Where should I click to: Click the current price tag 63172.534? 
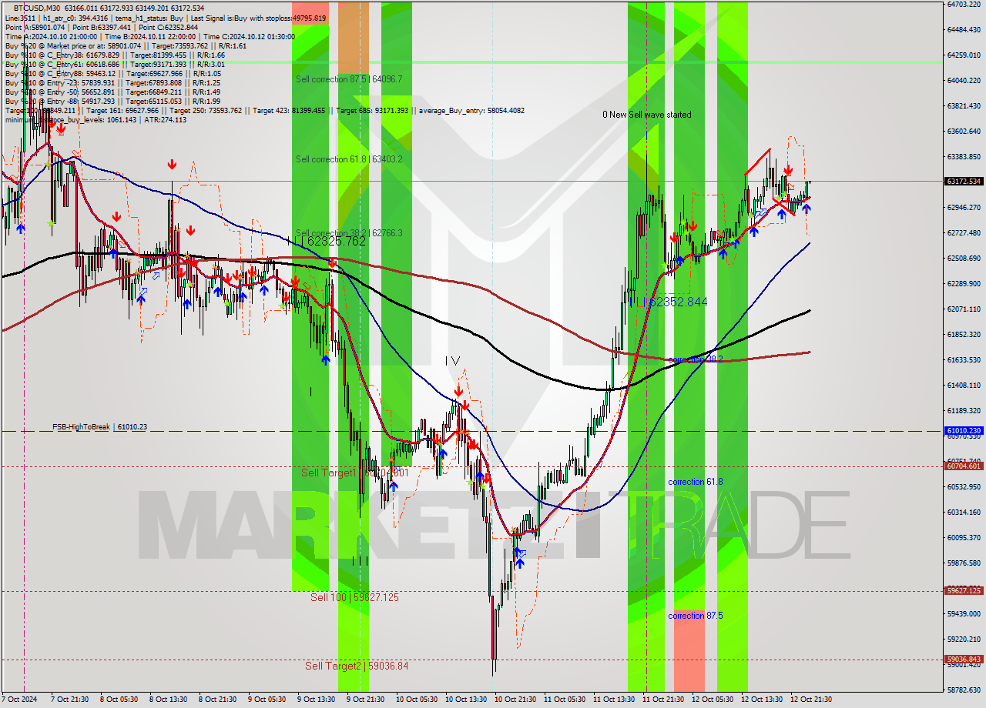click(963, 182)
